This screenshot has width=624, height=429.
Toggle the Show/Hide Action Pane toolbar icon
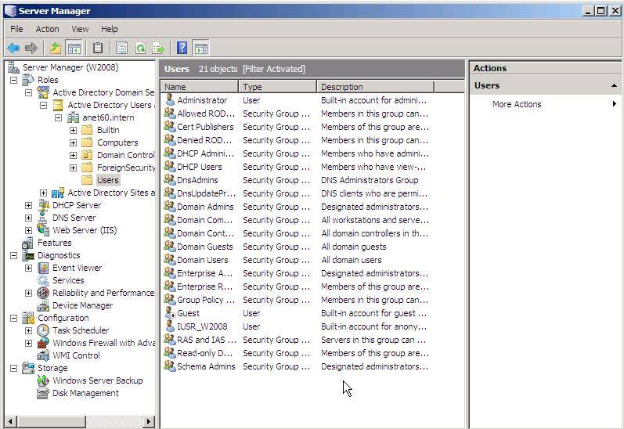(x=201, y=49)
